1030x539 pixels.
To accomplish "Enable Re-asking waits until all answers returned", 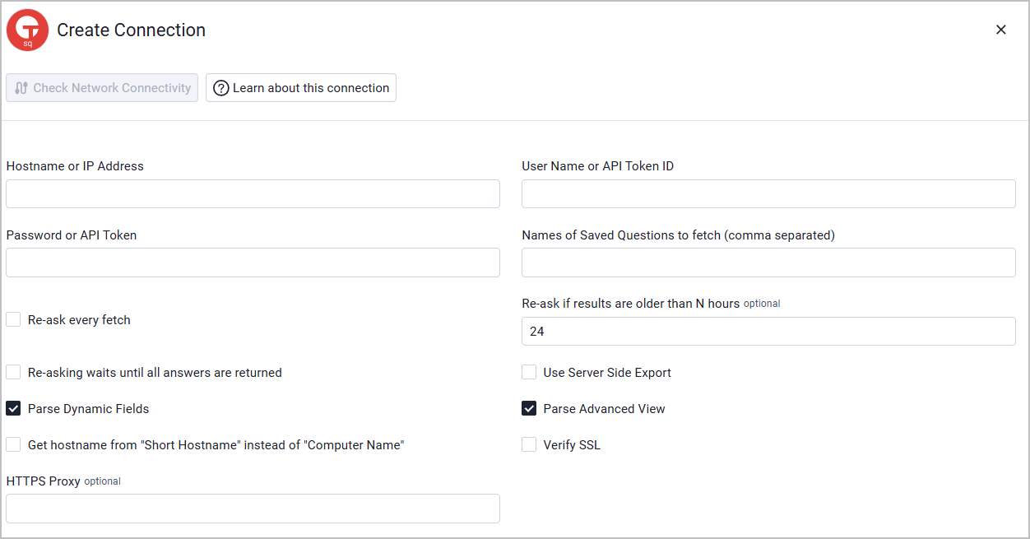I will pos(13,372).
